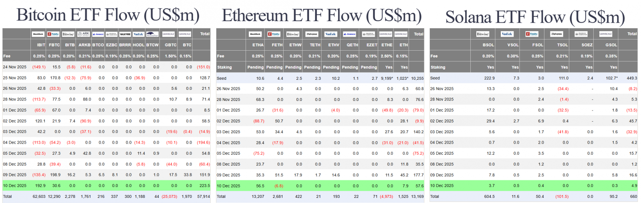Click the Bitcoin ETF Flow heading
This screenshot has height=203, width=641.
coord(108,15)
